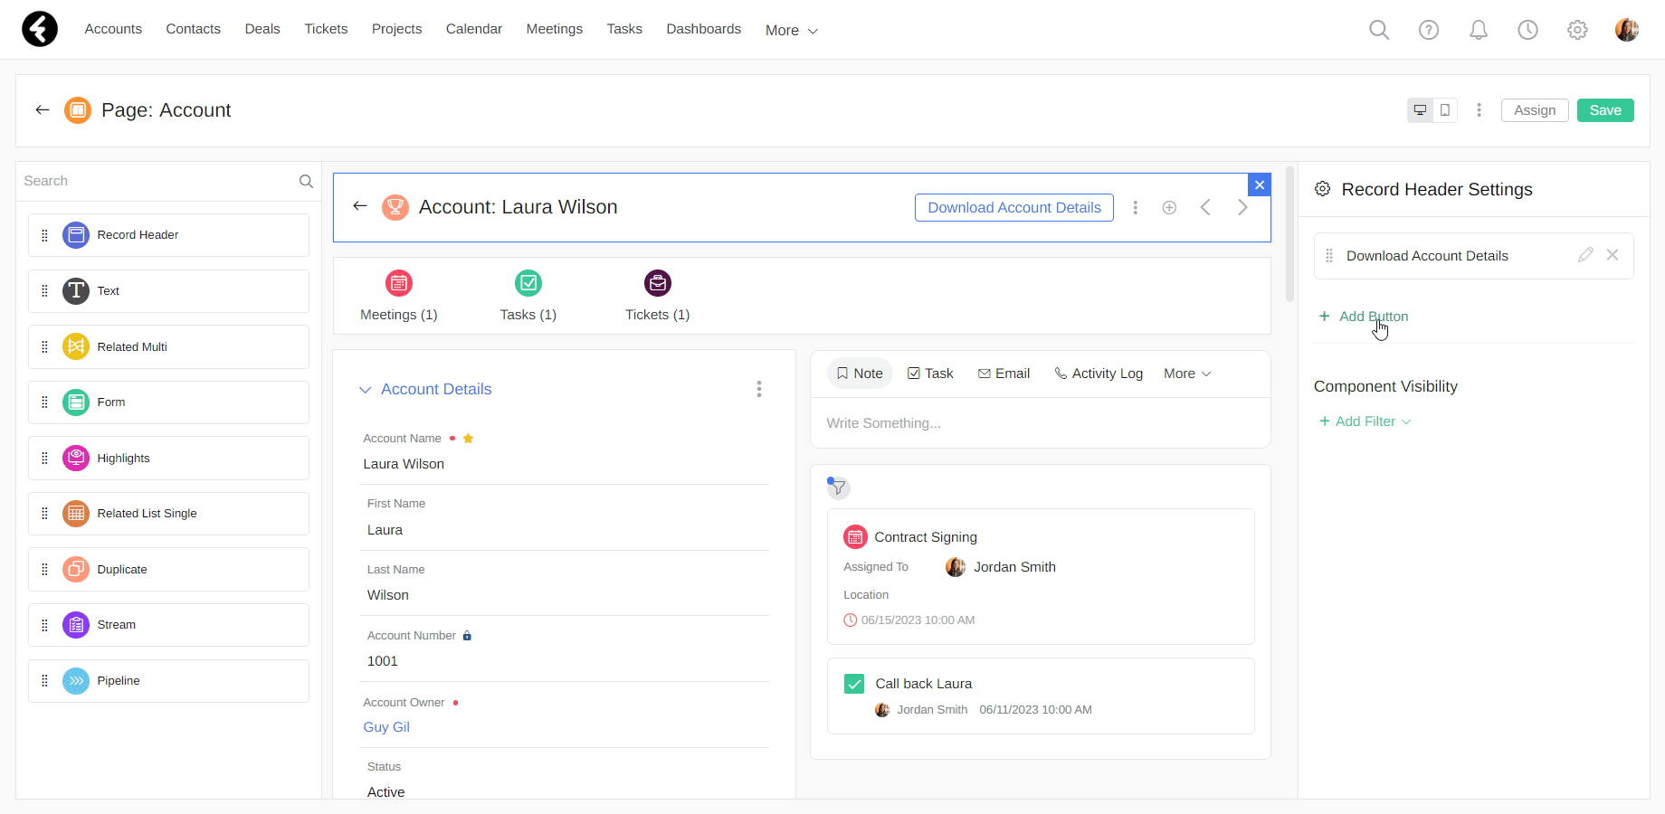
Task: Click the plus circle icon in record header
Action: pos(1169,208)
